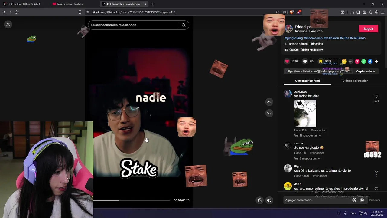Save the video with the bookmark icon
Screen dimensions: 387x218
pos(321,61)
